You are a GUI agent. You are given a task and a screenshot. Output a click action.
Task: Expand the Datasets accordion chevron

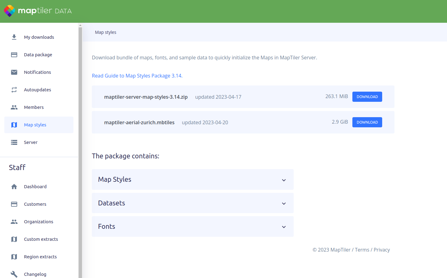point(284,204)
